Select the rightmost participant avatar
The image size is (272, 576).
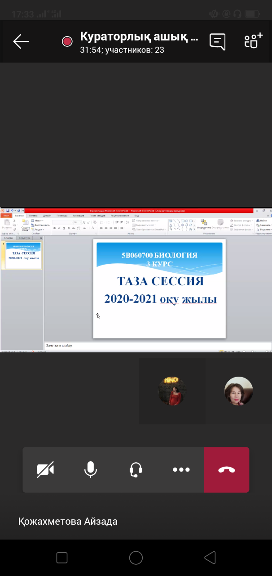(x=238, y=391)
